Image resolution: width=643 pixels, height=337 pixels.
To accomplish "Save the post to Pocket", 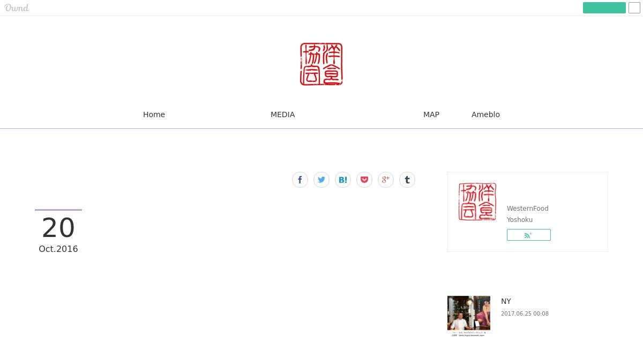I will [x=364, y=180].
